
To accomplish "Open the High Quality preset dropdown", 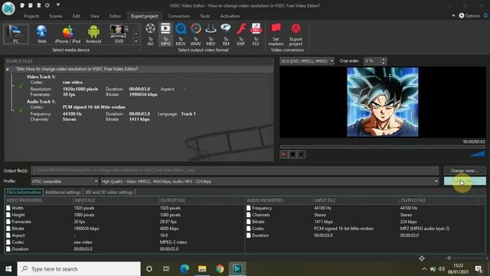I will pyautogui.click(x=269, y=182).
